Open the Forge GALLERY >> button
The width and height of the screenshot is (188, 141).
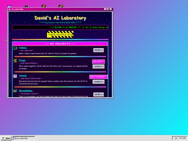coord(99,62)
